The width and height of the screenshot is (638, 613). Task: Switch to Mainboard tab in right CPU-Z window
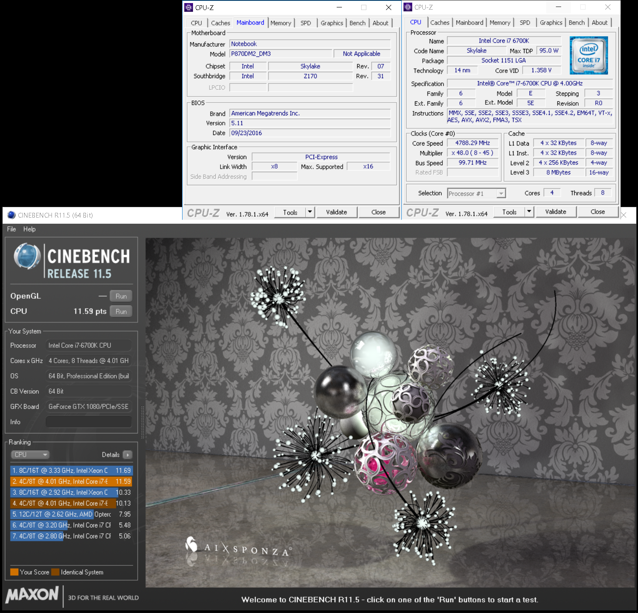[469, 22]
